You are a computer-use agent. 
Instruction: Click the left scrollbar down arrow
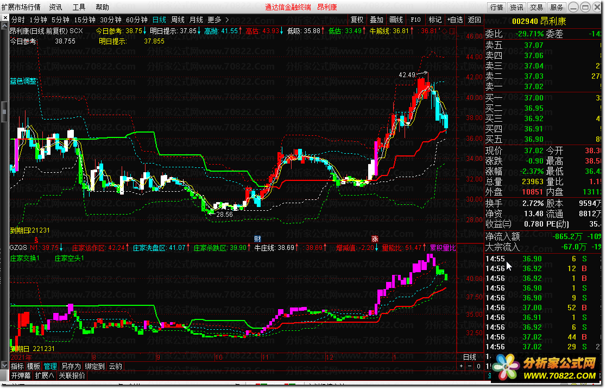[x=5, y=365]
